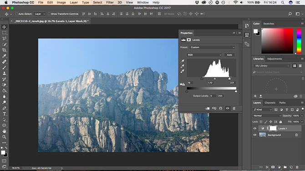Select the Hand tool

pos(4,131)
